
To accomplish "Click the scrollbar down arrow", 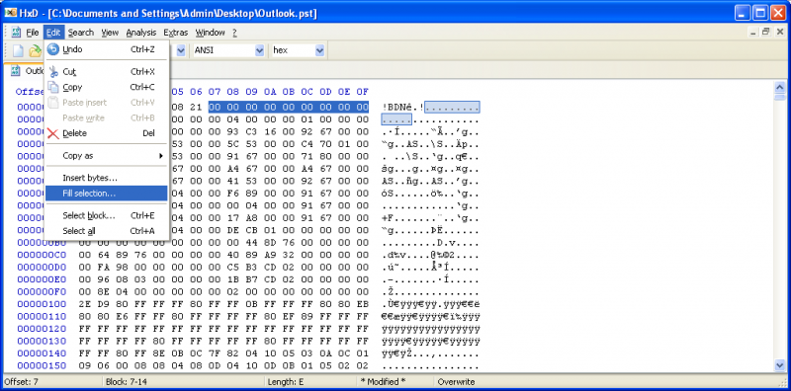I will coord(779,365).
